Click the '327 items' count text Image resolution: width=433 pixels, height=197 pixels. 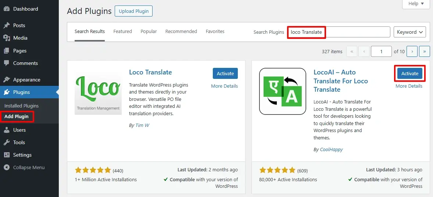coord(332,51)
